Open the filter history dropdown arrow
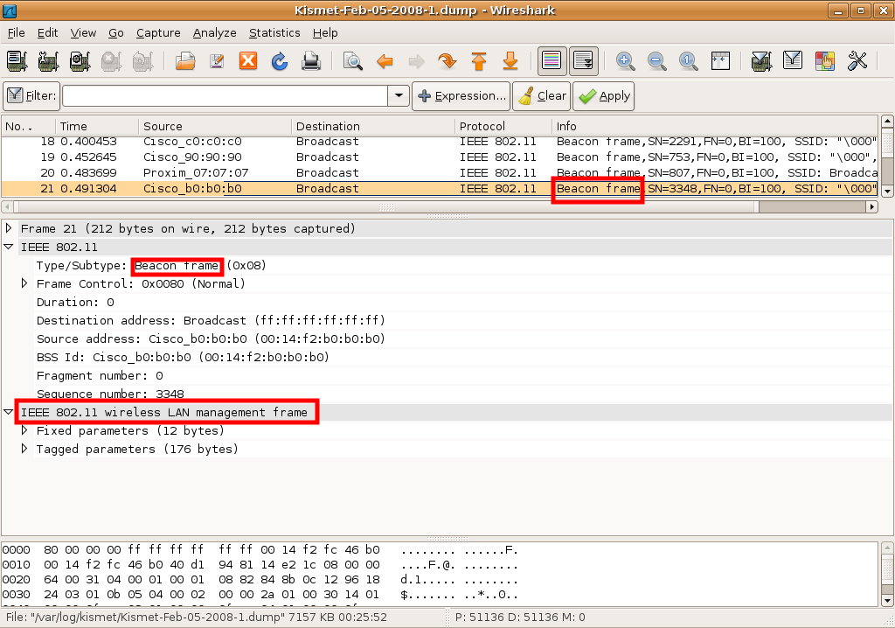The width and height of the screenshot is (895, 628). click(399, 95)
